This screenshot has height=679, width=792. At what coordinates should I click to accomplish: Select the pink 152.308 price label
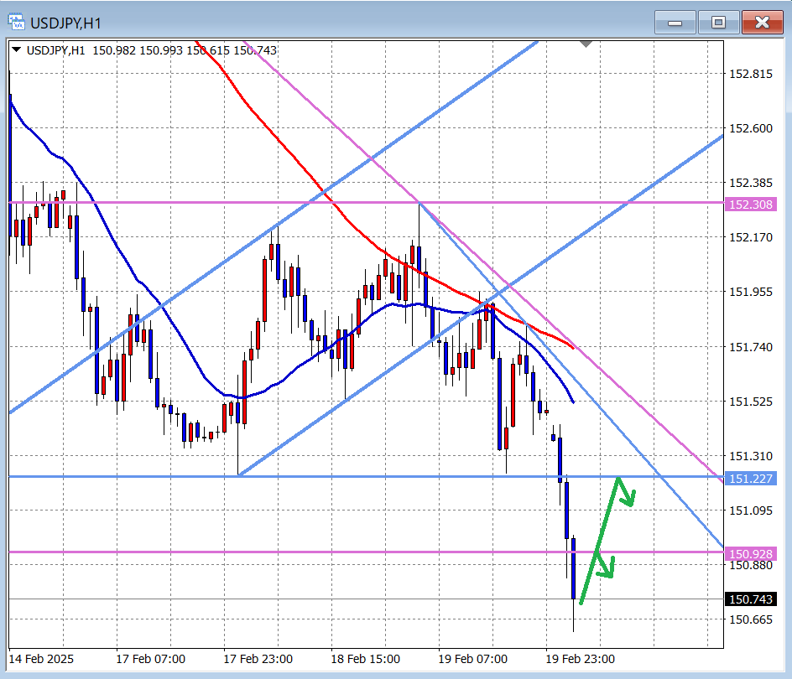(x=751, y=205)
